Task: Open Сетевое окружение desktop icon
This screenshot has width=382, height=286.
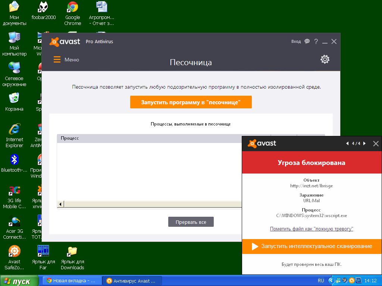Action: [x=15, y=74]
